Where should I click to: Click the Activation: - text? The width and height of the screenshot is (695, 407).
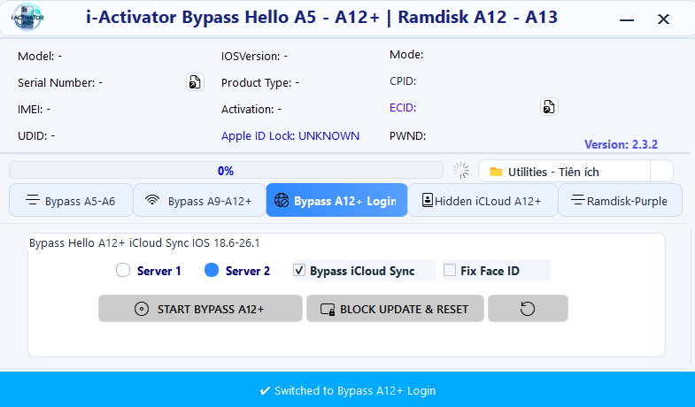(x=251, y=109)
